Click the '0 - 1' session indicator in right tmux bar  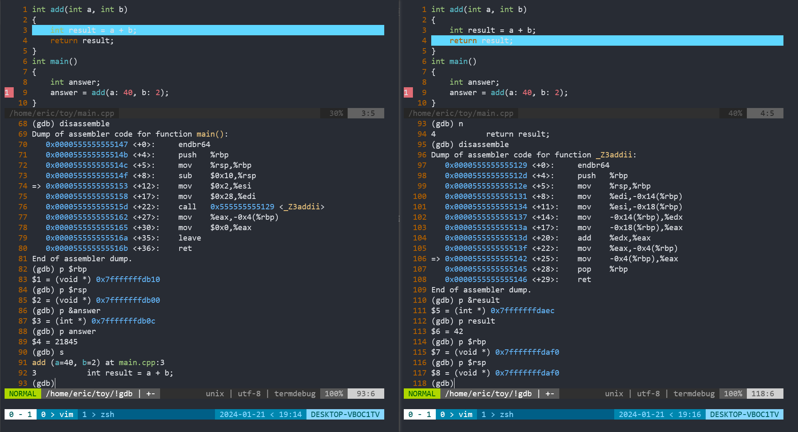(420, 415)
